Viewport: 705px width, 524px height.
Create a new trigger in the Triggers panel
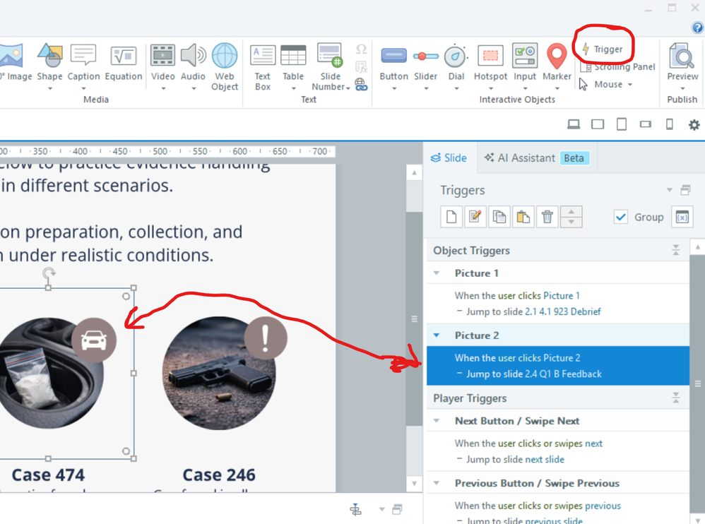(x=451, y=217)
